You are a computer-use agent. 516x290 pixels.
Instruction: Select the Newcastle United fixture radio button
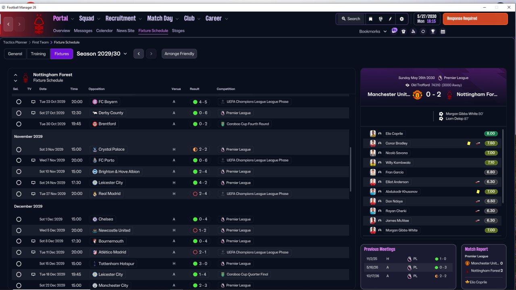coord(19,230)
